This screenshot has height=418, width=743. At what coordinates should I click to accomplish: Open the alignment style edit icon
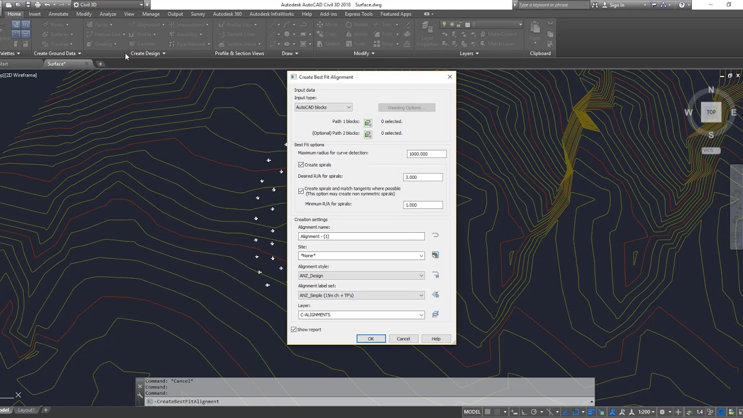tap(435, 275)
